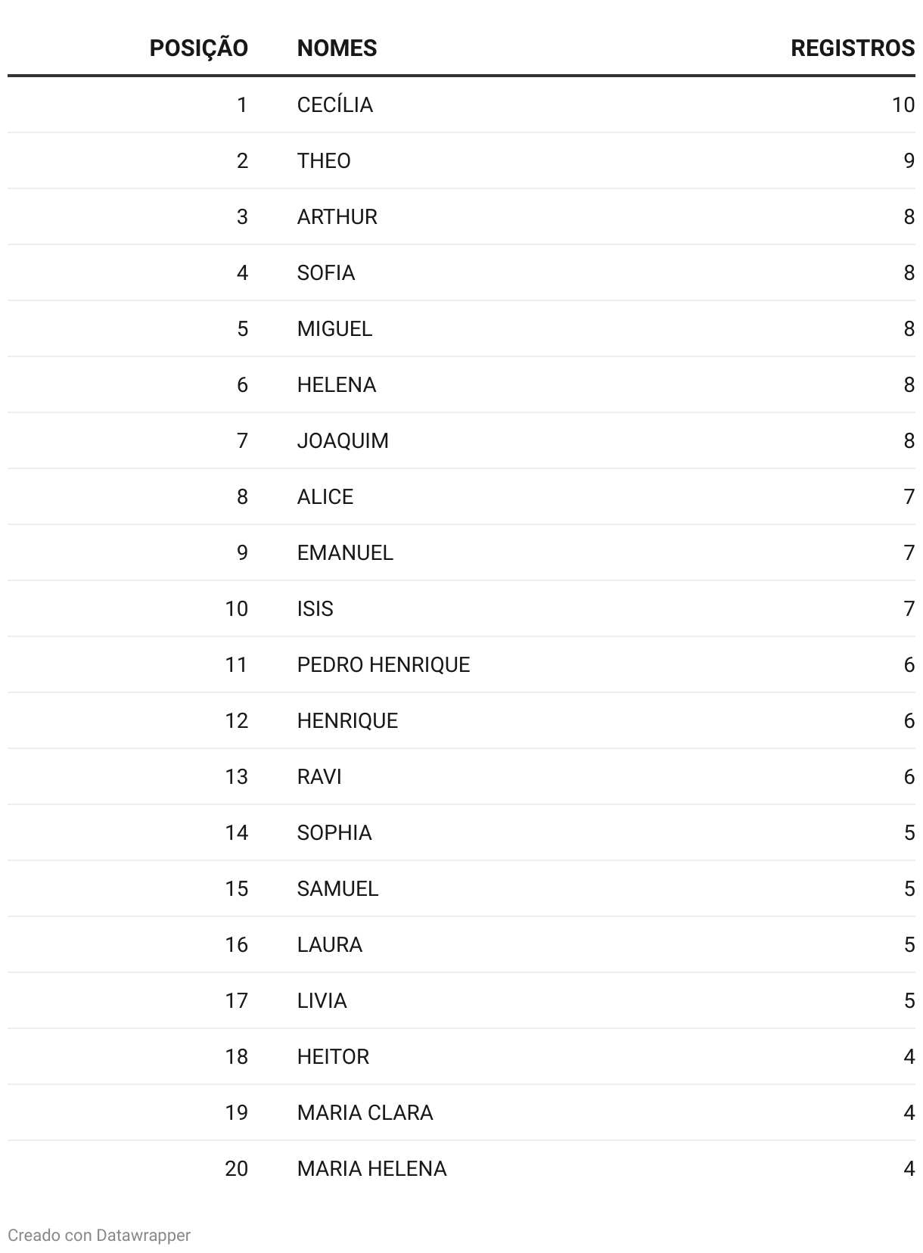Select the CECÍLIA name cell
Screen dimensions: 923x1253
tap(334, 104)
